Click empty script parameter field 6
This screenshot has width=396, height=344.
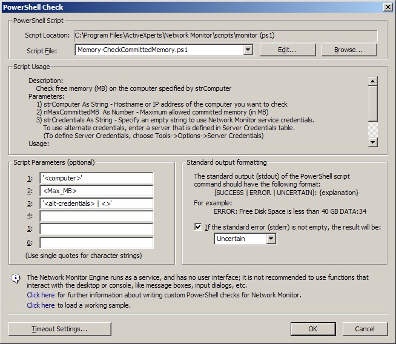(x=96, y=242)
